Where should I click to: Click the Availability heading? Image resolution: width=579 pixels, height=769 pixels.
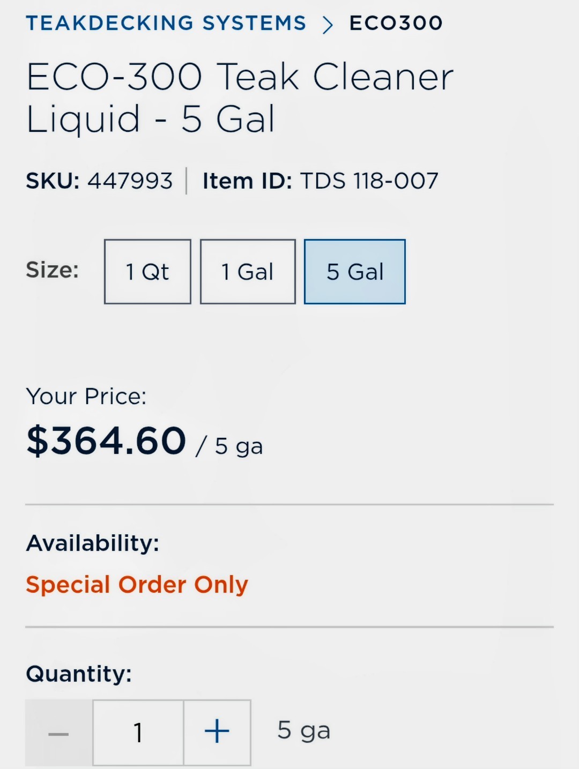[93, 543]
